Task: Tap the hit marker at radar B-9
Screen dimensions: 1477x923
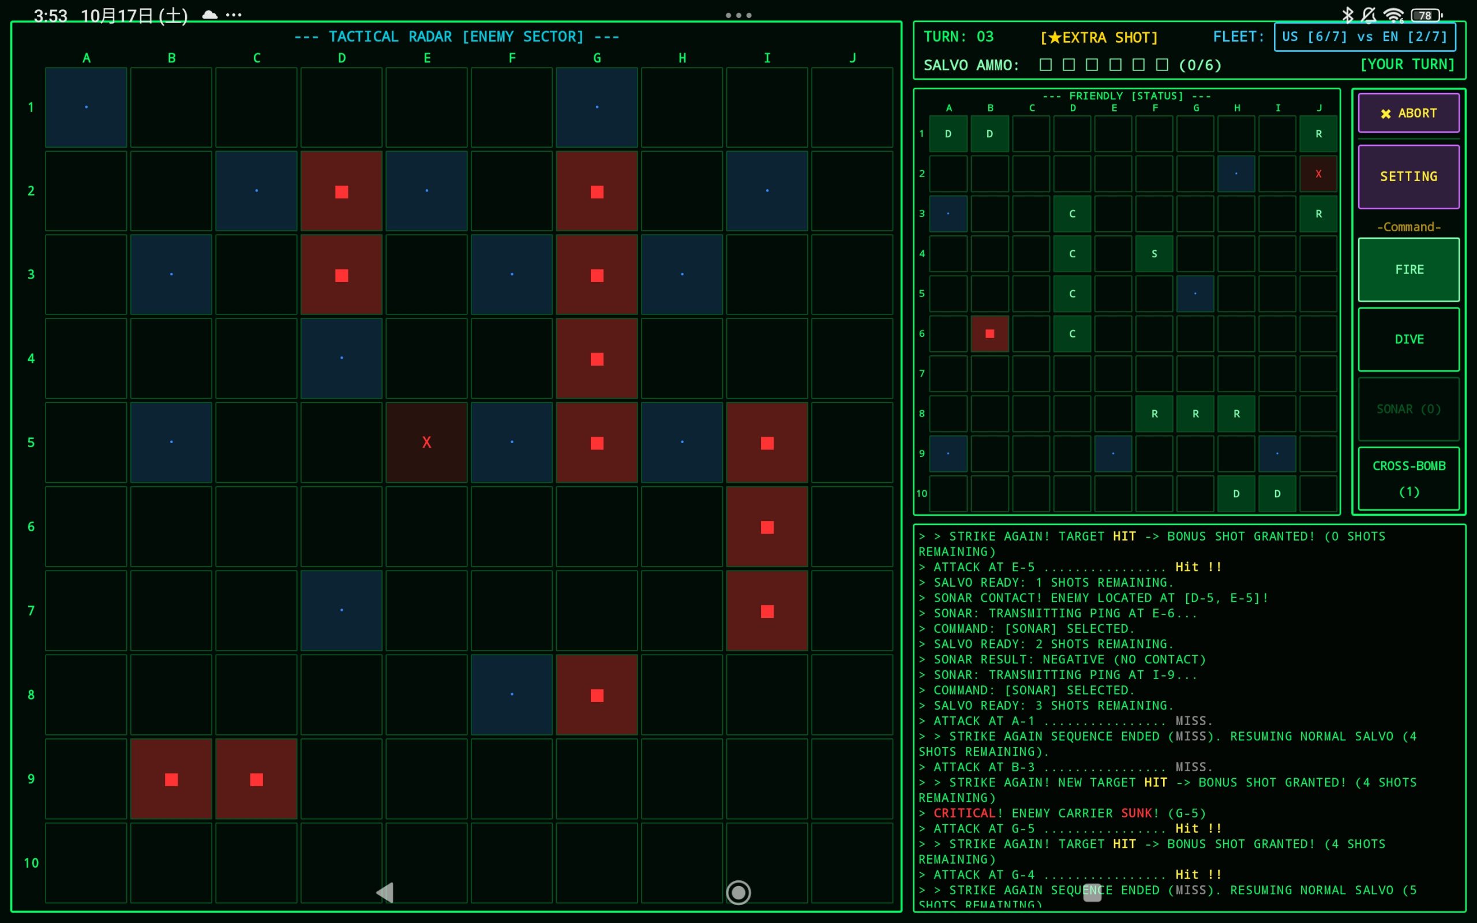Action: pyautogui.click(x=171, y=779)
